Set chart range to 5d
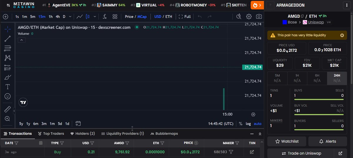Image resolution: width=353 pixels, height=158 pixels. (x=60, y=124)
